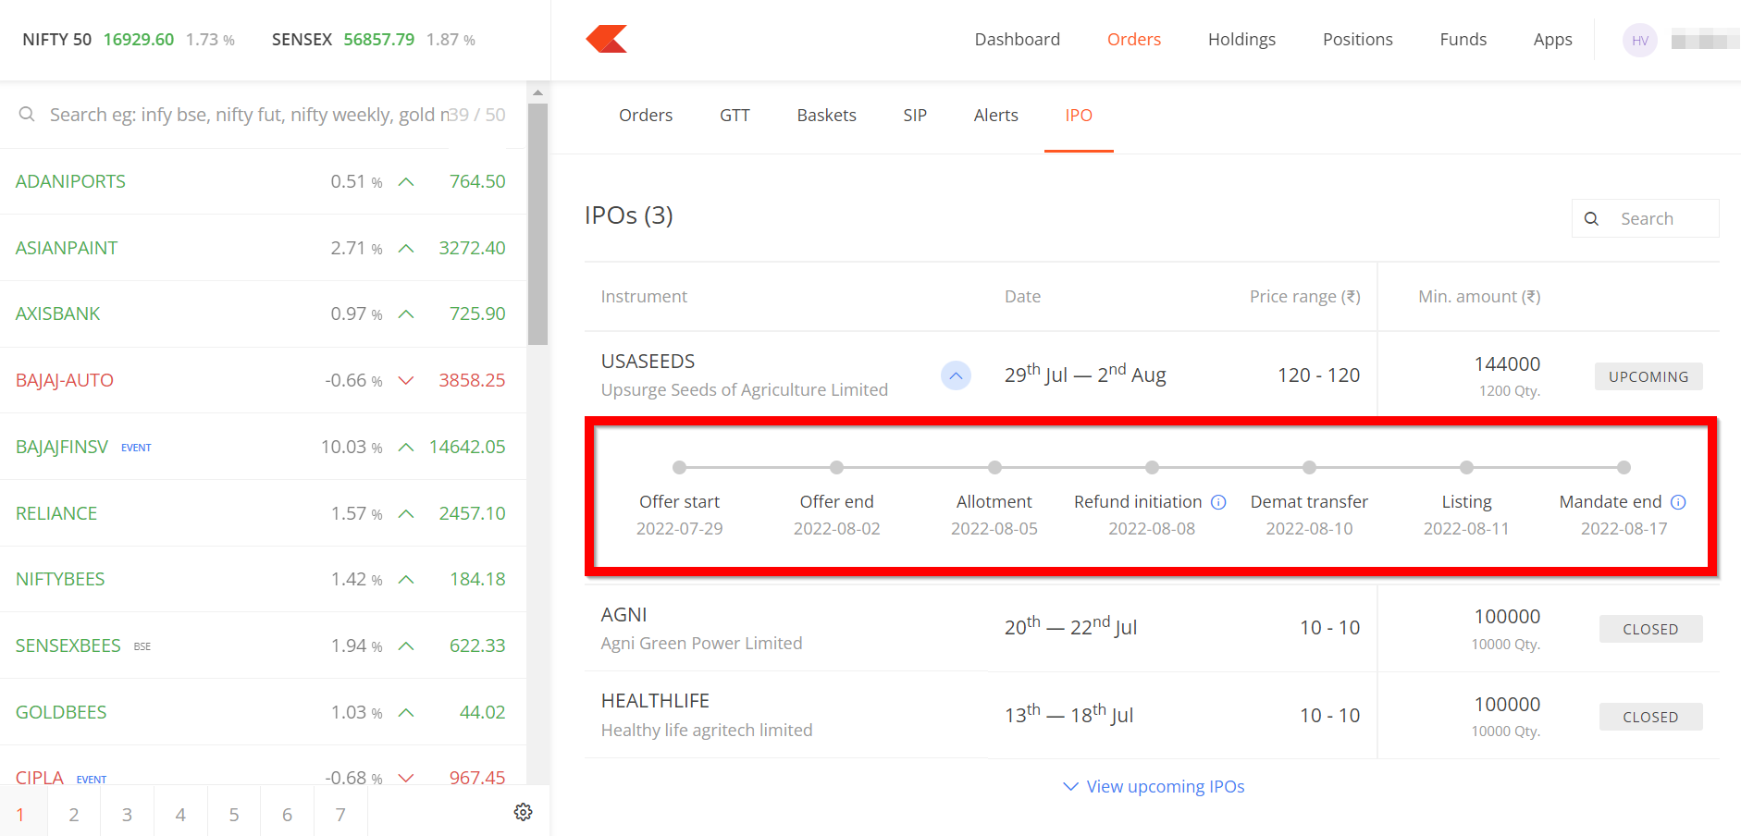The width and height of the screenshot is (1741, 836).
Task: Collapse USASEEDS IPO timeline chevron
Action: (x=956, y=375)
